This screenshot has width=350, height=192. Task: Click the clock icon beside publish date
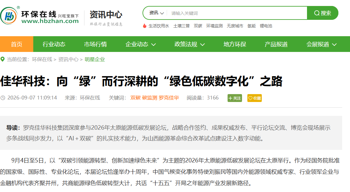click(3, 98)
